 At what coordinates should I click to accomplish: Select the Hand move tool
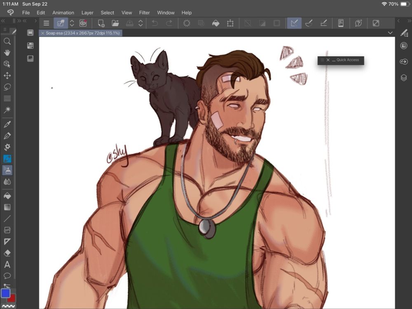click(x=7, y=53)
